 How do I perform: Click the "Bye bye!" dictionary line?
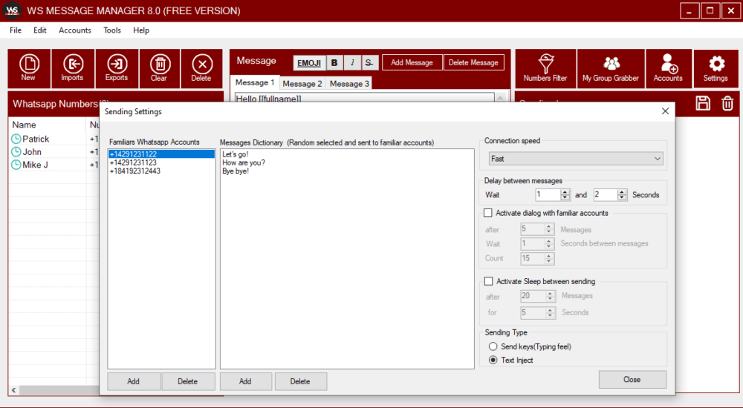(236, 171)
